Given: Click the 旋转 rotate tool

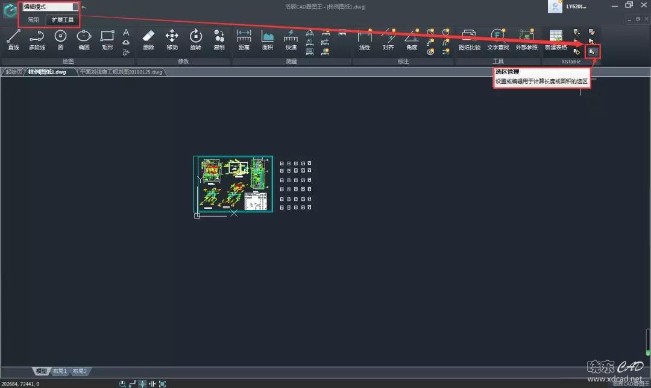Looking at the screenshot, I should 196,40.
